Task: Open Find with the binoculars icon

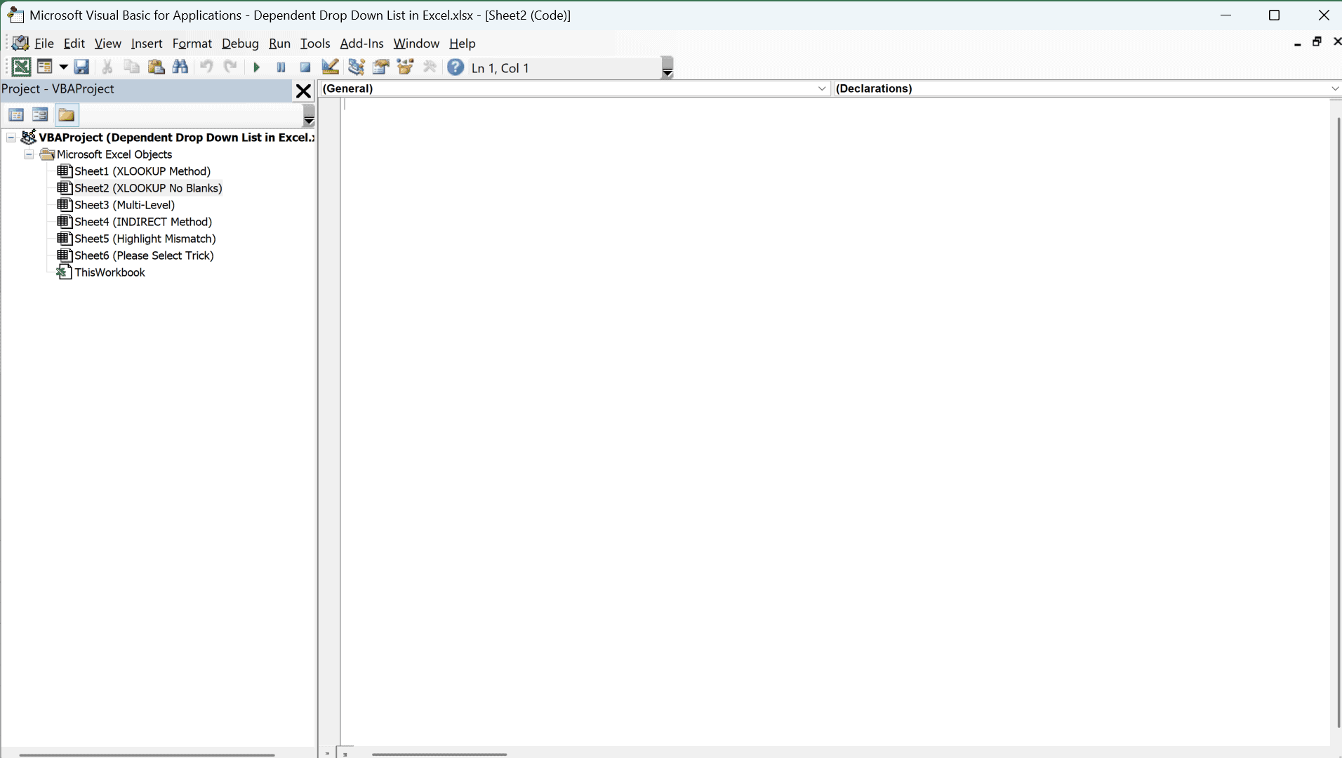Action: coord(180,67)
